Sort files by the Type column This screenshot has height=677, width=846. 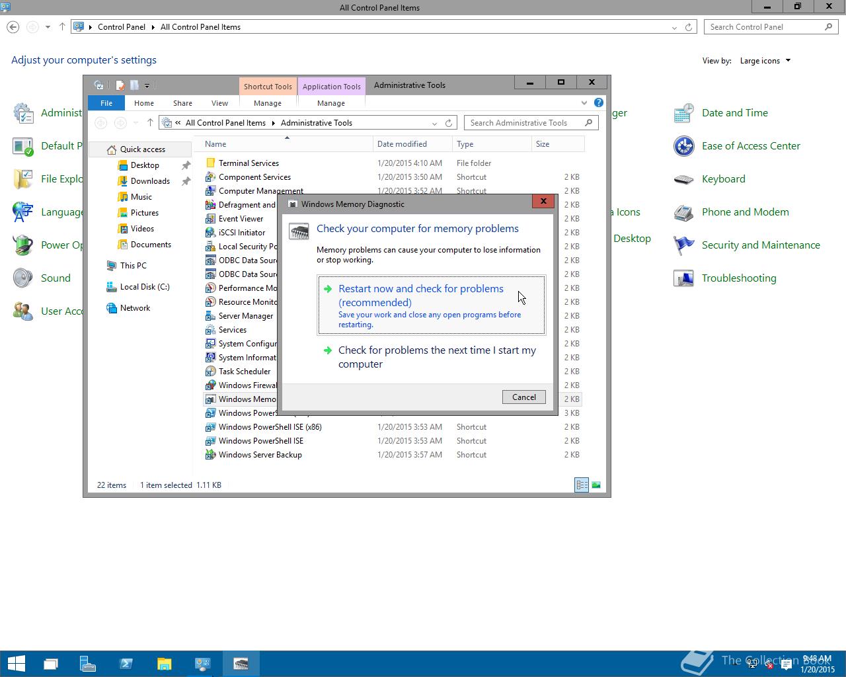coord(492,144)
